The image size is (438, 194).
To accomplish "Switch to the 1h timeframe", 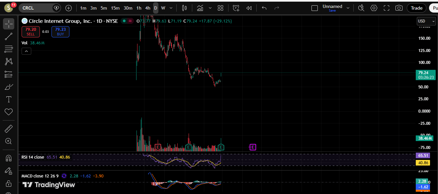I will [x=139, y=8].
